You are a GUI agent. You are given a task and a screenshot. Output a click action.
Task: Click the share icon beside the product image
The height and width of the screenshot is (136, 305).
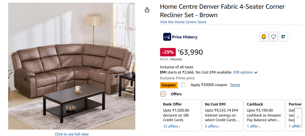coord(147,10)
